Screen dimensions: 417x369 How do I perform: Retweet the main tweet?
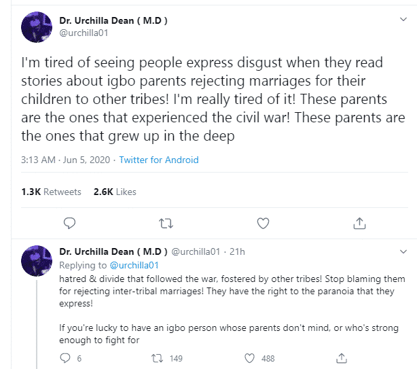pyautogui.click(x=166, y=223)
